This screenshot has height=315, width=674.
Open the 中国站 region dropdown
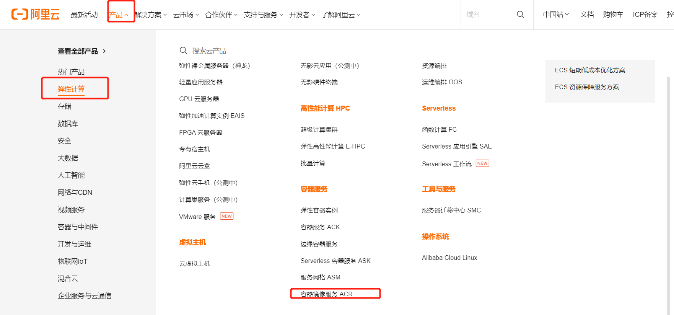coord(556,15)
